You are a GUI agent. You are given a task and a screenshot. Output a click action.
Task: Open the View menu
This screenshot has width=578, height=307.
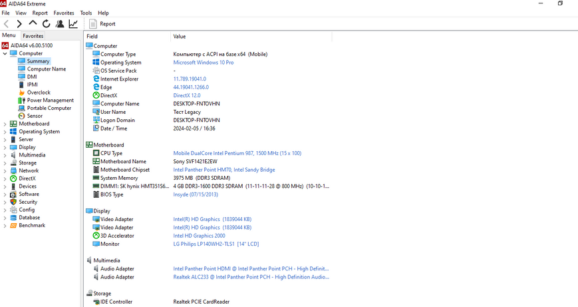(21, 13)
